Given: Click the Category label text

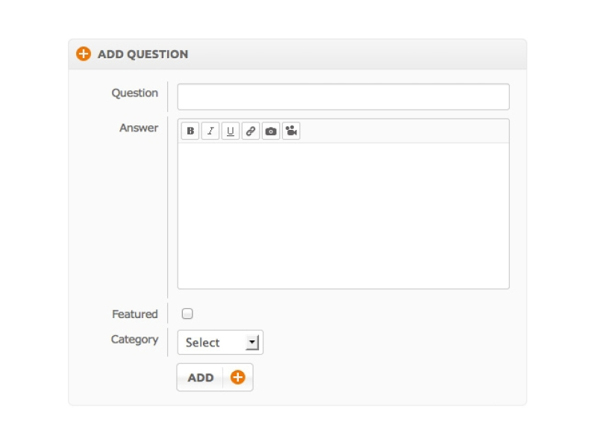Looking at the screenshot, I should click(135, 340).
